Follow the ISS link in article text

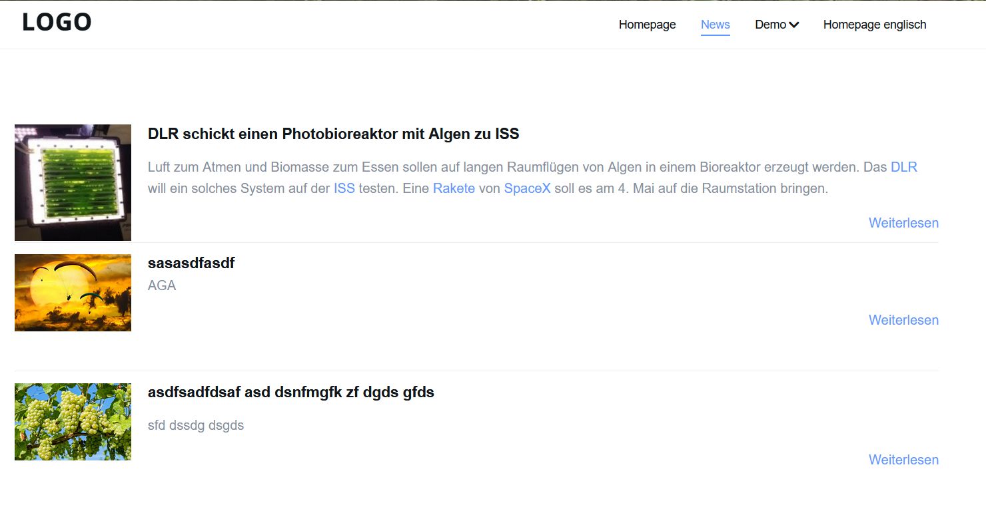(x=344, y=188)
